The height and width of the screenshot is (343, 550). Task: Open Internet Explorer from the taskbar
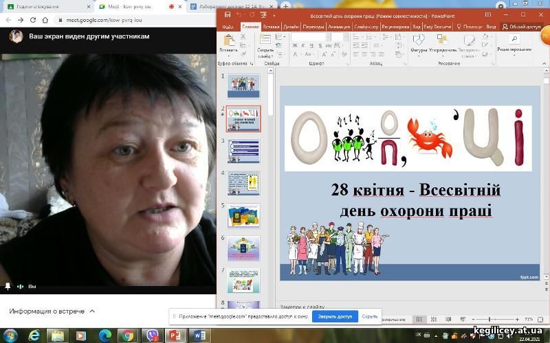tap(34, 335)
